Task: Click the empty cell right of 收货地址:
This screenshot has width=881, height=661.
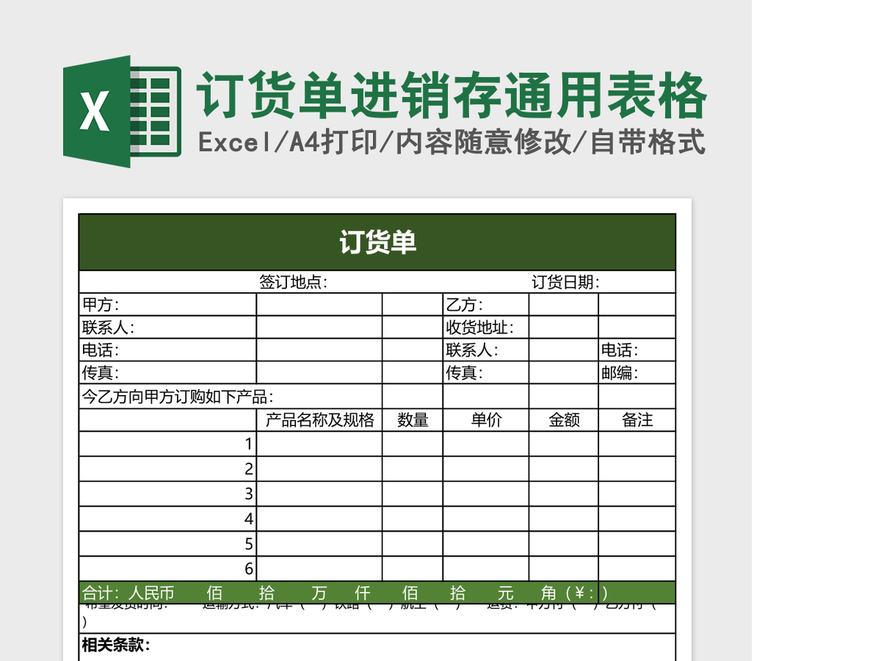Action: coord(564,328)
